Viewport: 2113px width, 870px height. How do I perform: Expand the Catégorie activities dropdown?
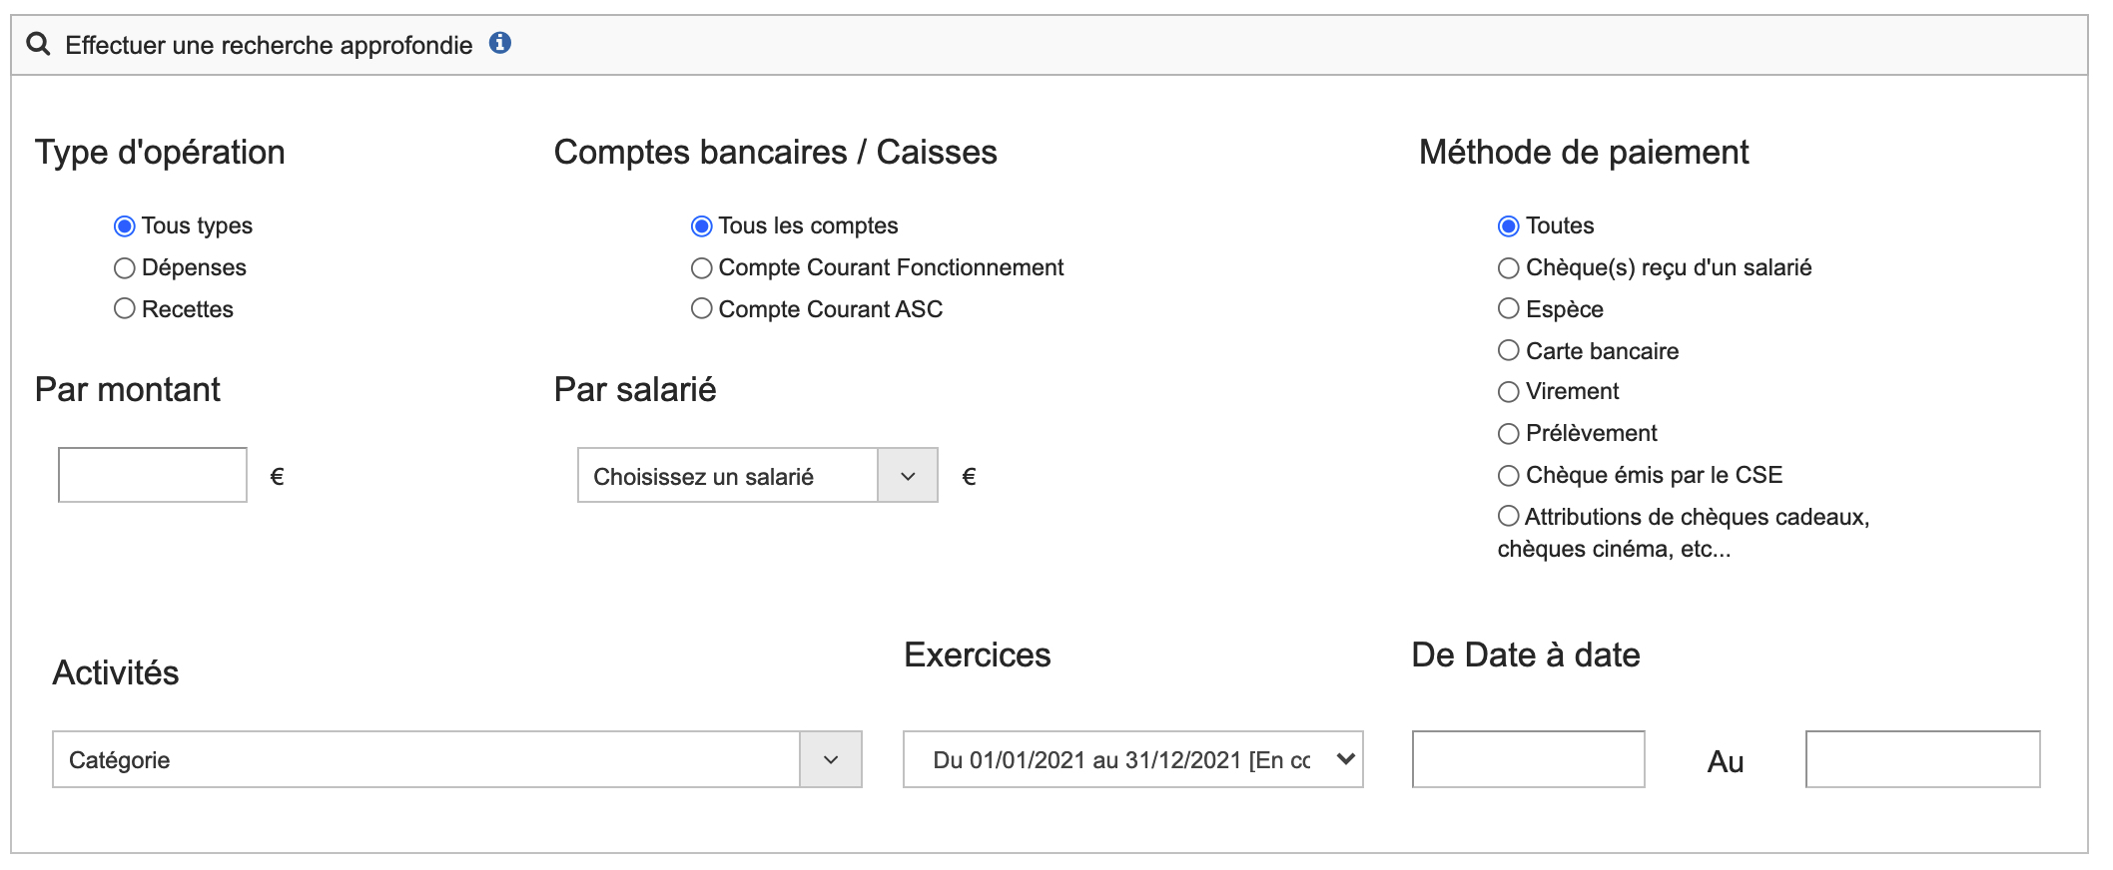coord(456,760)
